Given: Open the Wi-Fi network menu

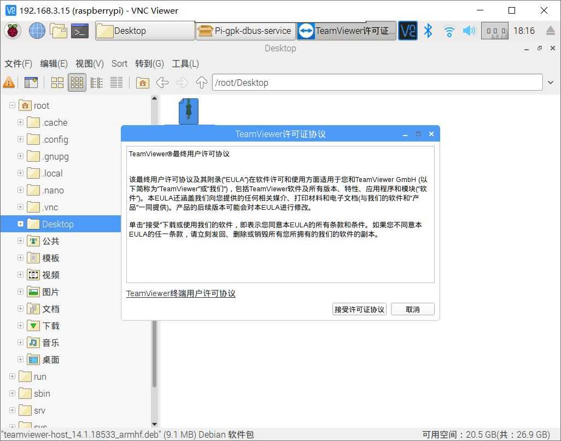Looking at the screenshot, I should click(449, 32).
